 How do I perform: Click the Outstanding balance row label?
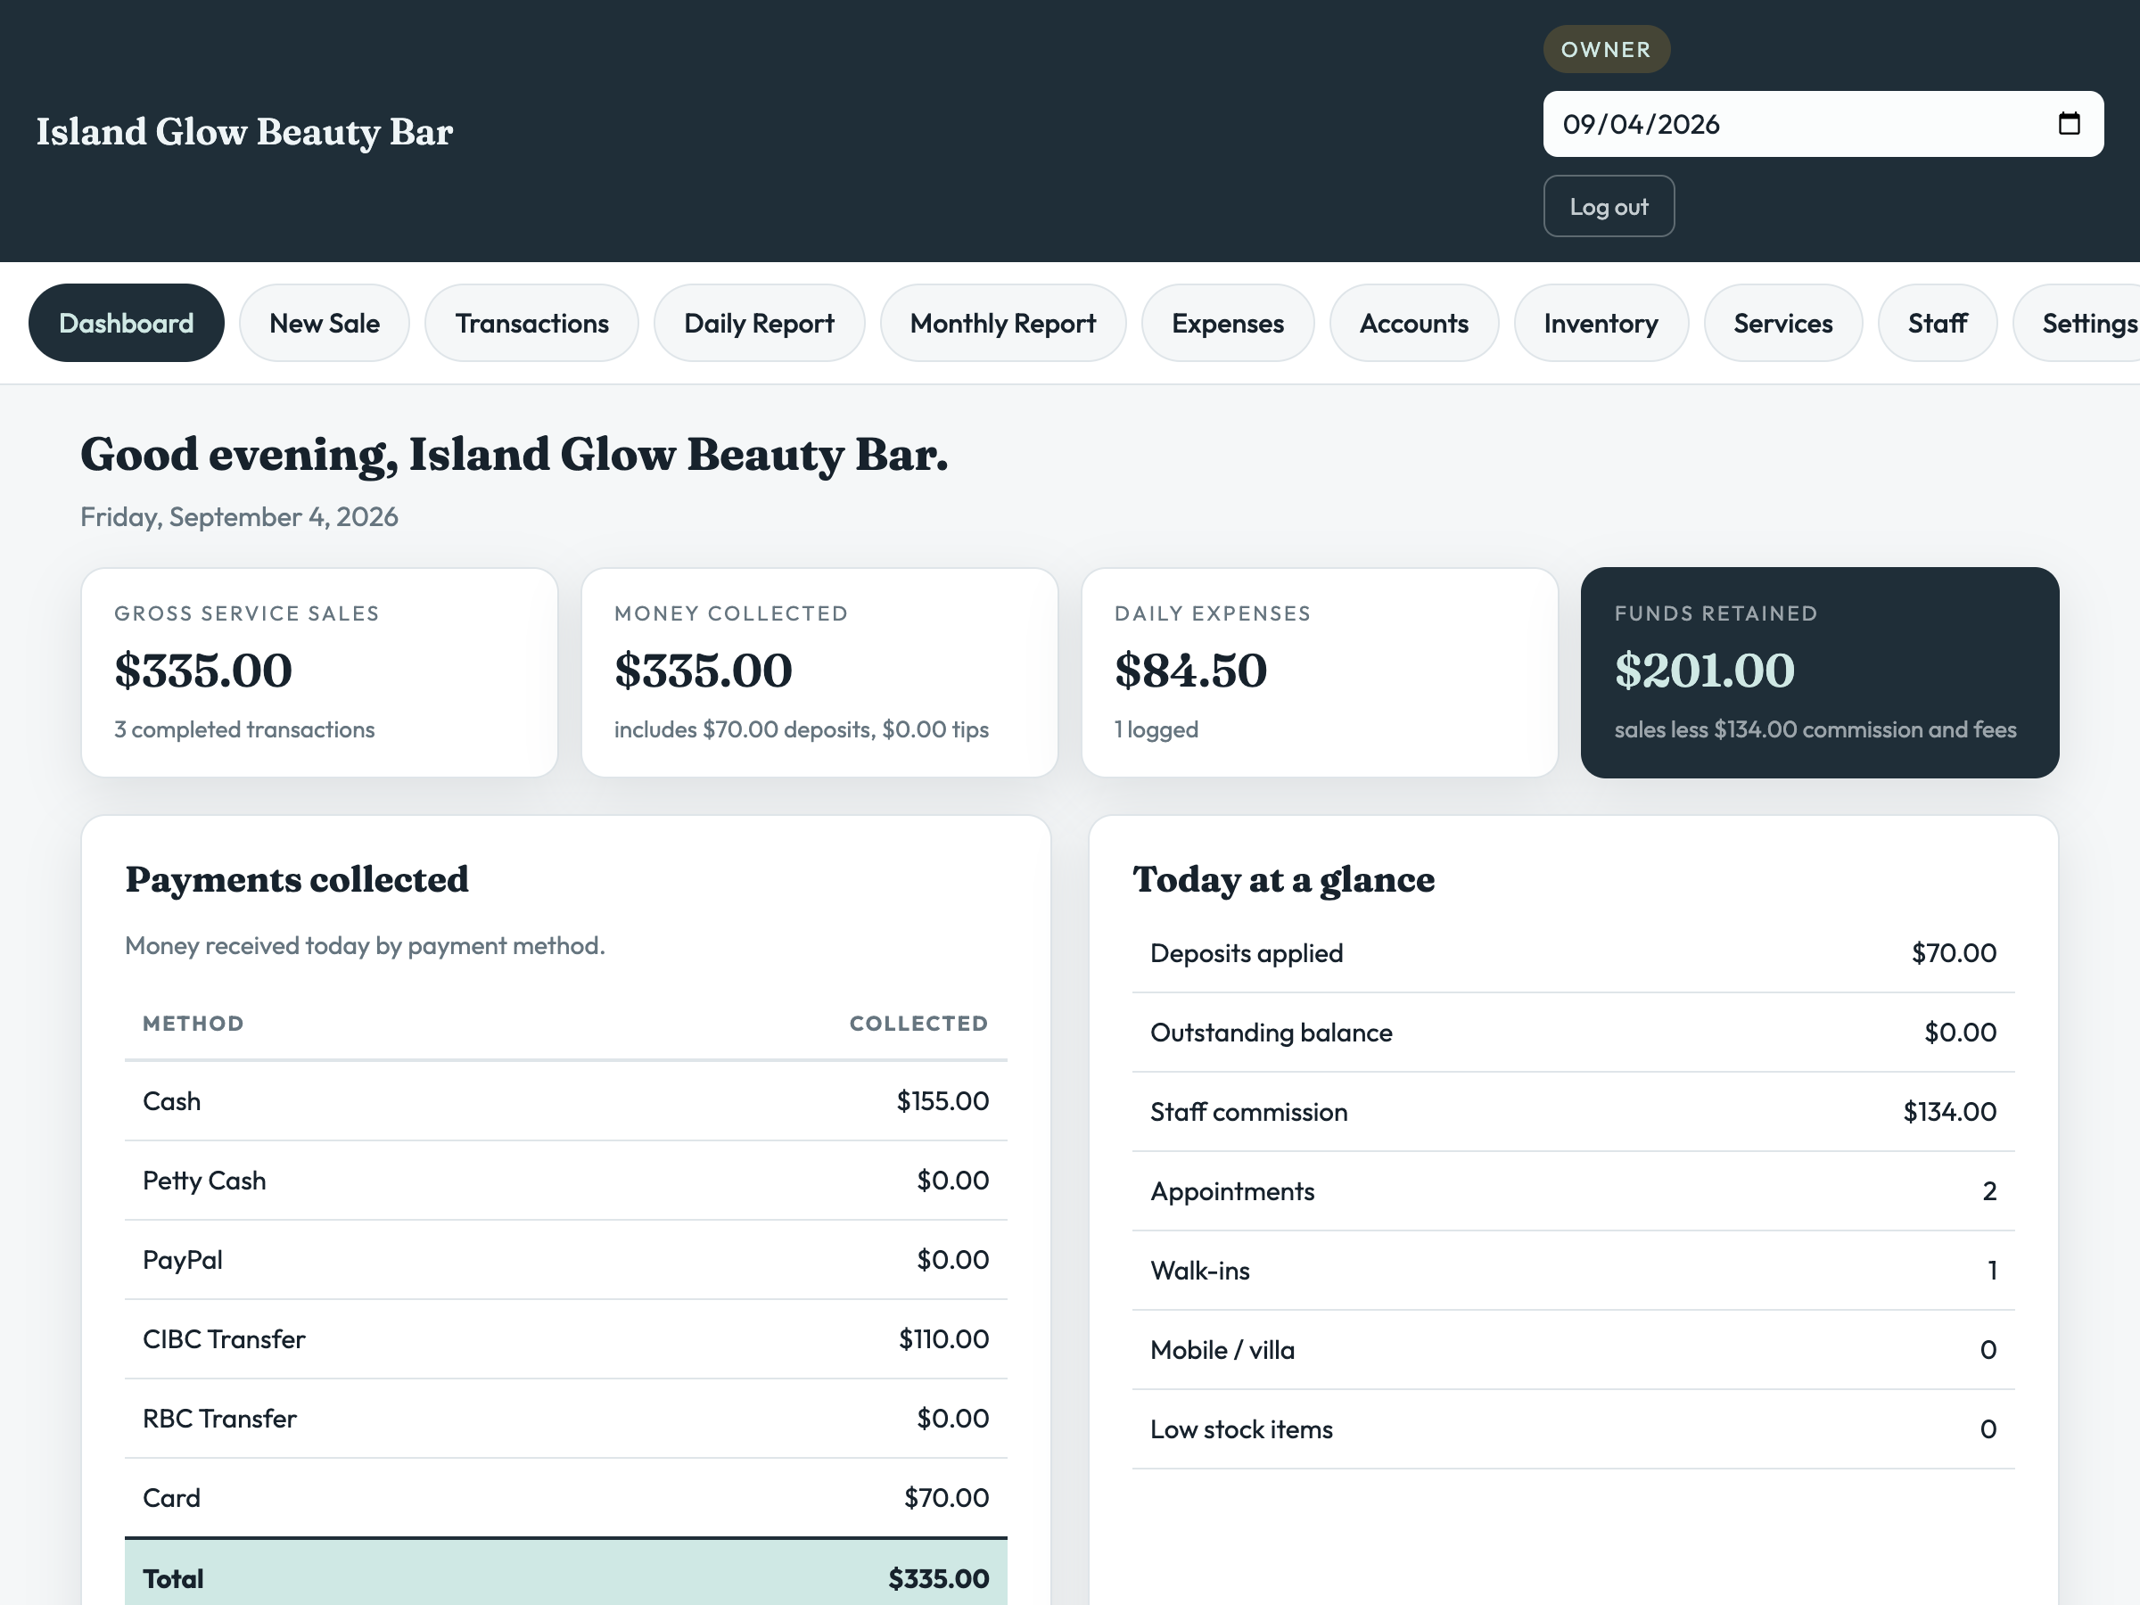1272,1033
